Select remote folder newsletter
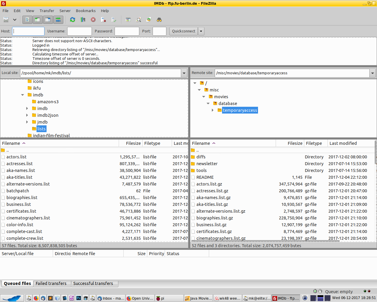This screenshot has width=377, height=302. pyautogui.click(x=282, y=164)
